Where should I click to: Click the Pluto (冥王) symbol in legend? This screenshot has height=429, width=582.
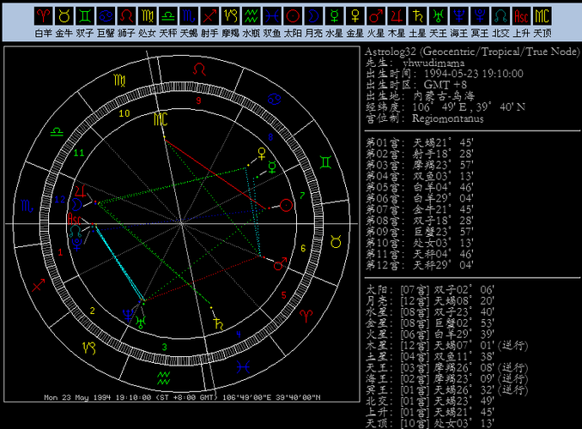[x=480, y=16]
